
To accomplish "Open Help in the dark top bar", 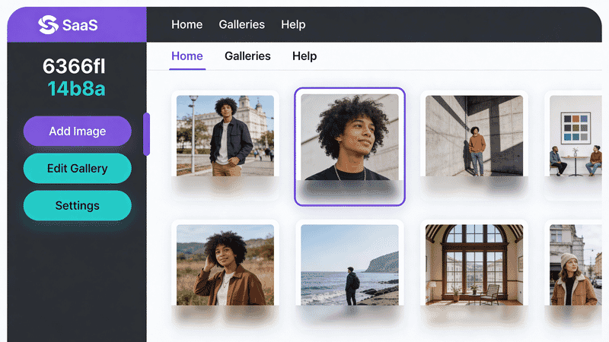I will click(293, 24).
